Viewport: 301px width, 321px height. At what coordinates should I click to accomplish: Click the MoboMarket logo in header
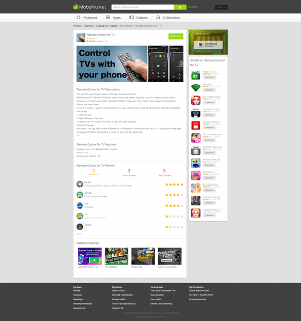[x=90, y=7]
